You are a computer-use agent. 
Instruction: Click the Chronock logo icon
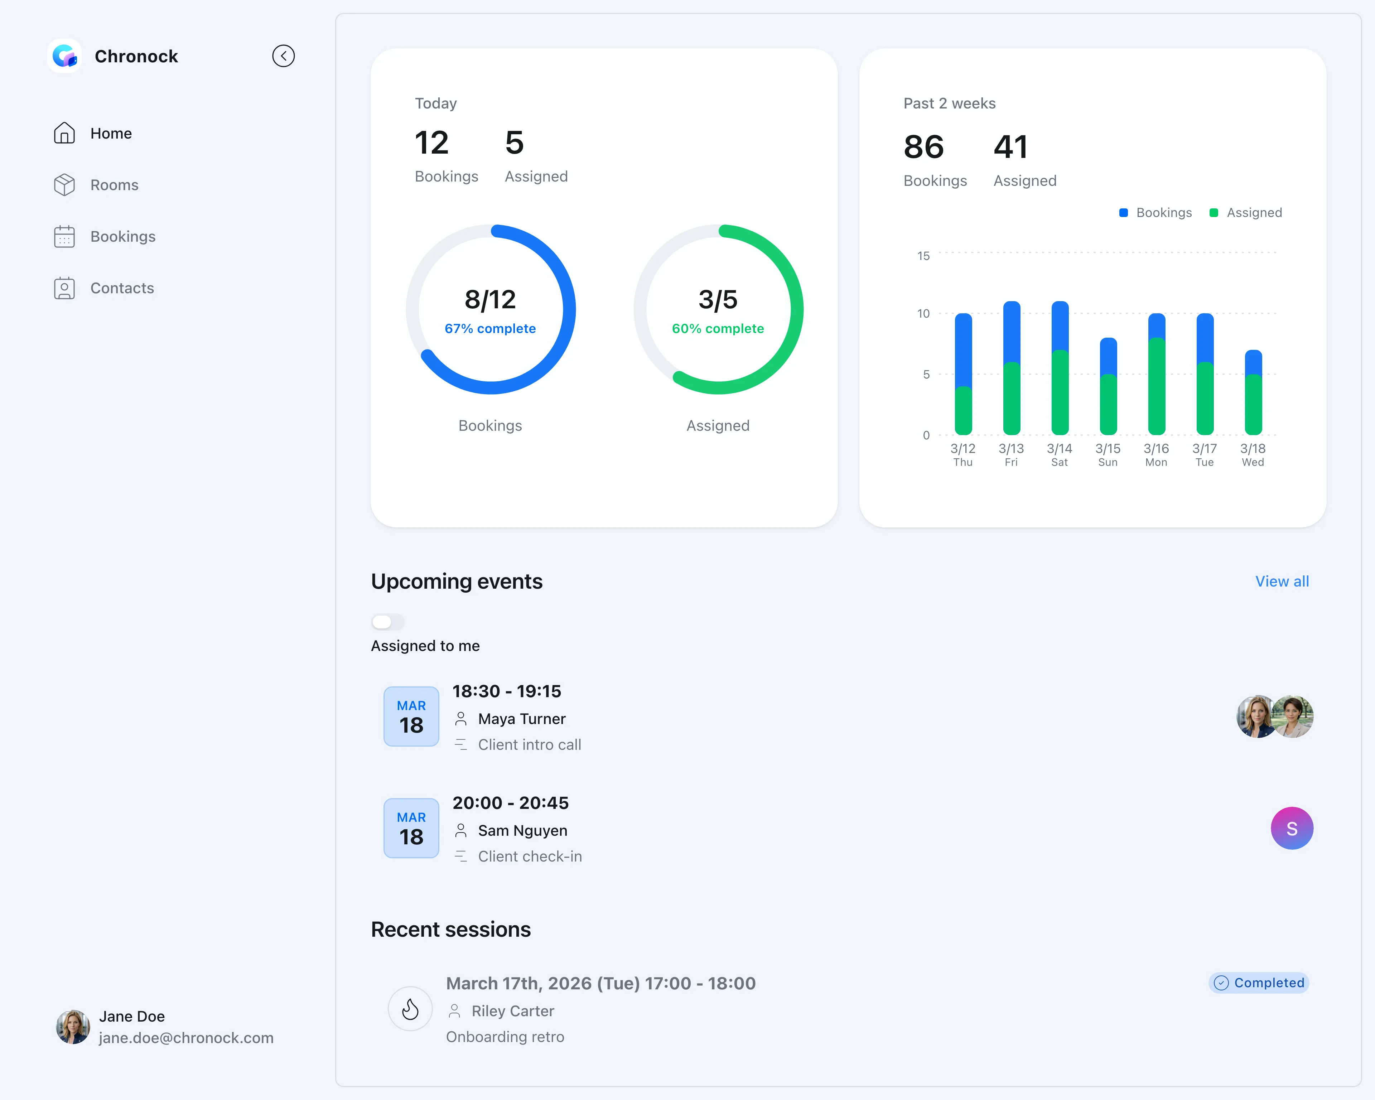pyautogui.click(x=64, y=56)
